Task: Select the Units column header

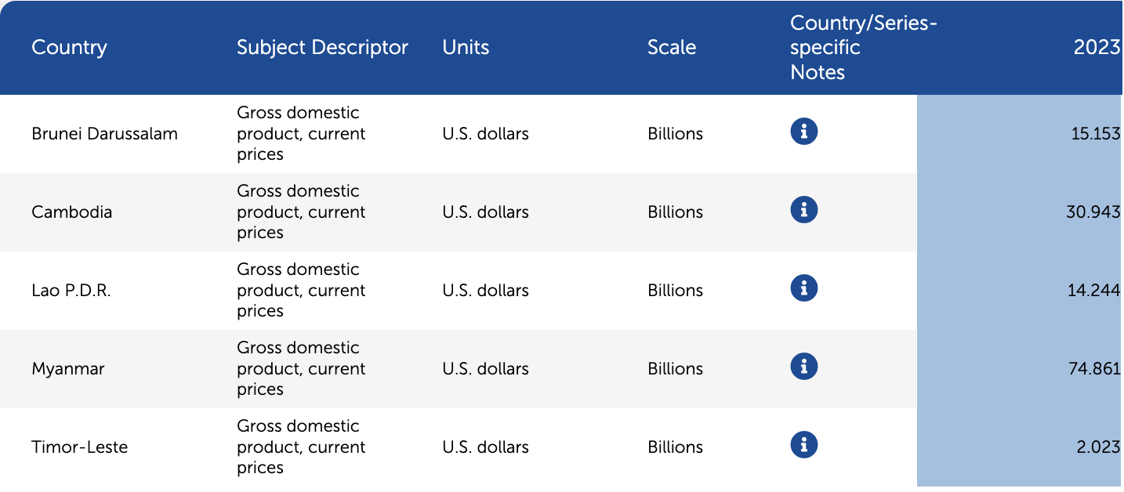Action: click(466, 47)
